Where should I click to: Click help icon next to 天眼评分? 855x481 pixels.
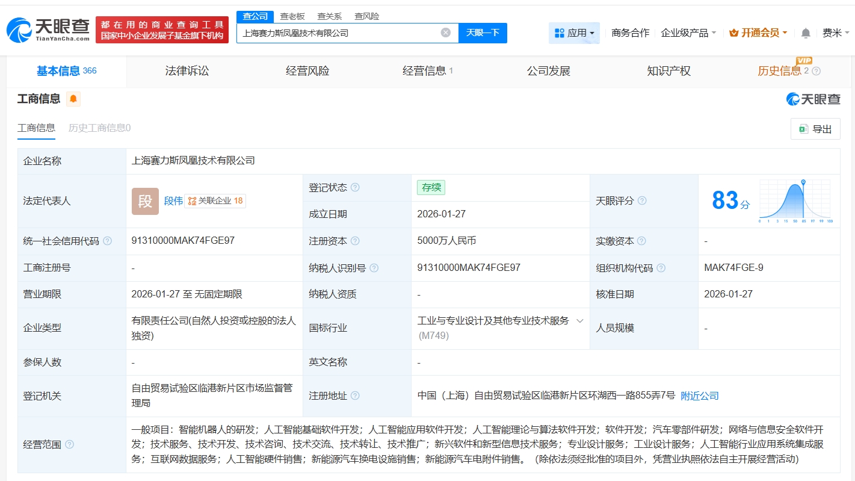pos(642,201)
